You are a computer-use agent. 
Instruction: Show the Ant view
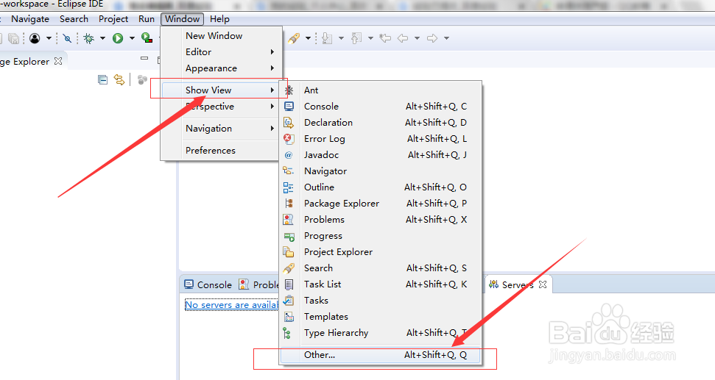click(x=381, y=90)
